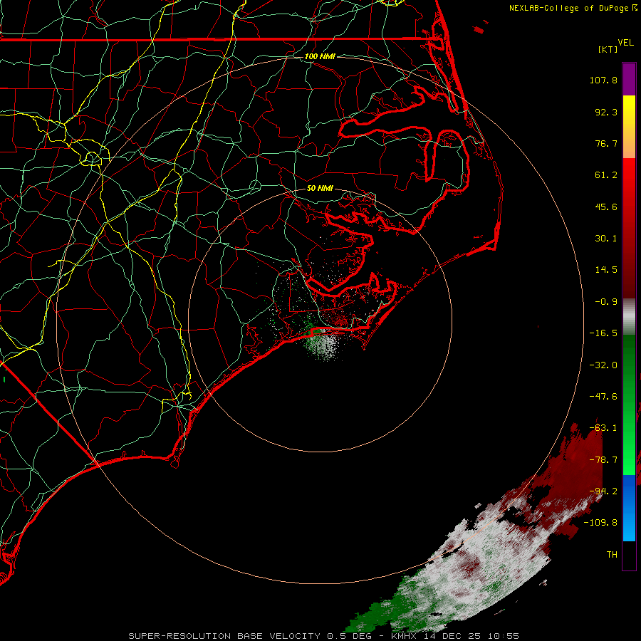The image size is (641, 641).
Task: Click the -32.0 velocity scale value
Action: point(603,365)
